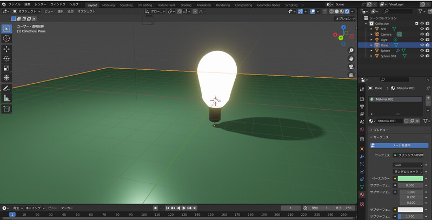Activate the 3D Cursor tool

[x=6, y=38]
